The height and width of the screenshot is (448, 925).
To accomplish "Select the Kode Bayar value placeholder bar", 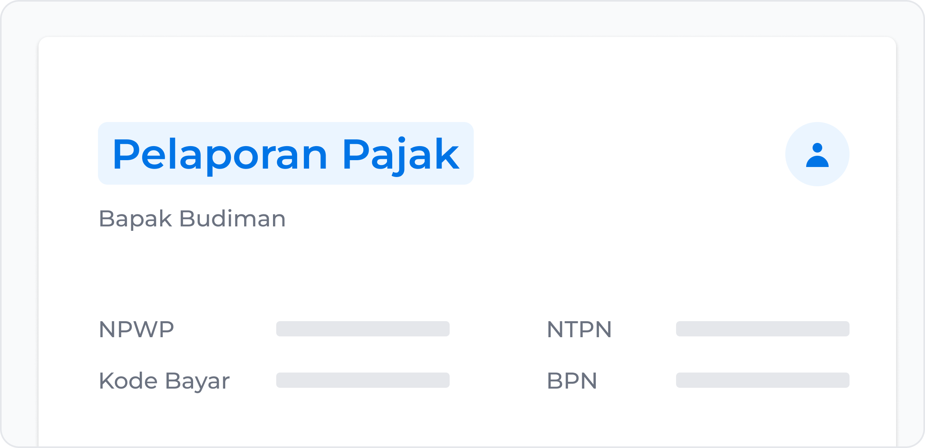I will (363, 380).
